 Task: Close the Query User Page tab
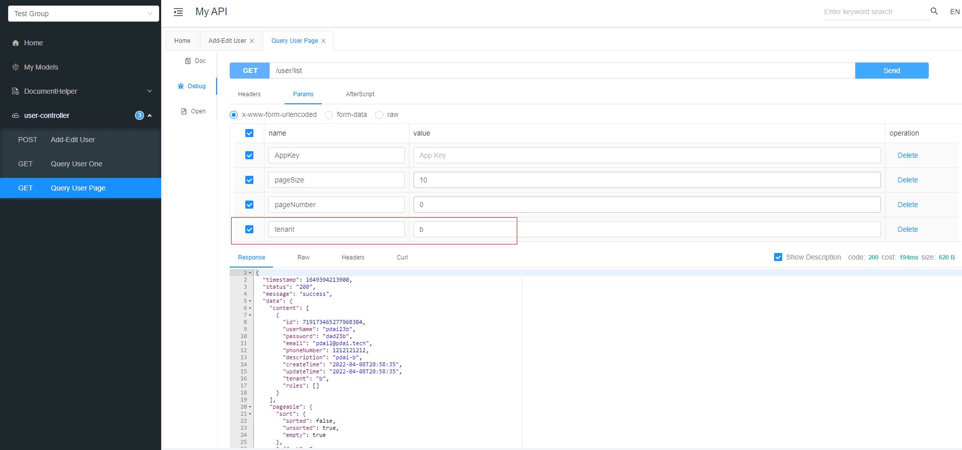(x=323, y=41)
